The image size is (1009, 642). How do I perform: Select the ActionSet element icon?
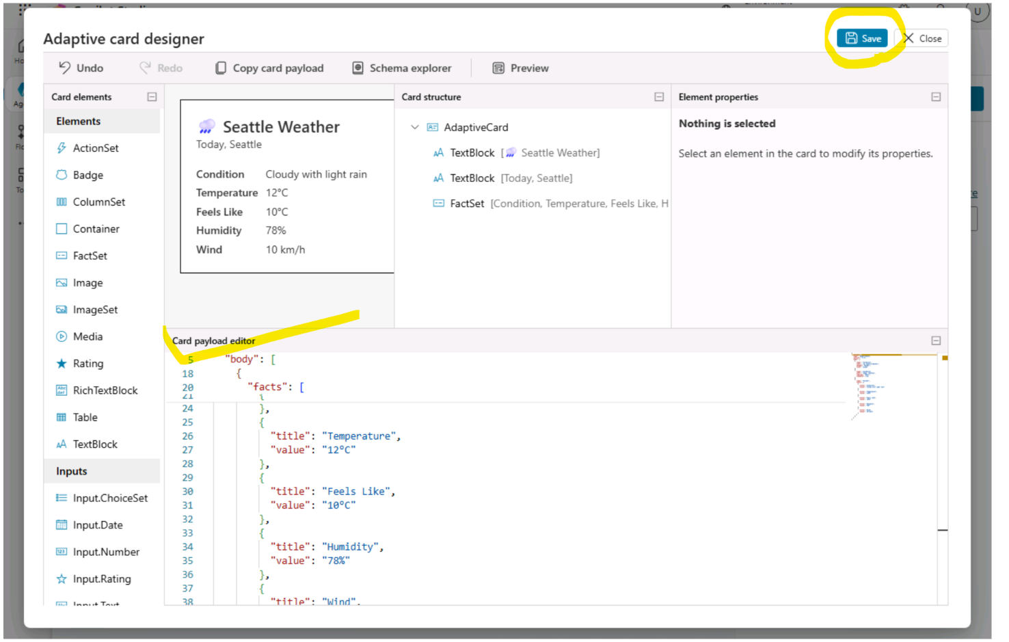(x=62, y=148)
